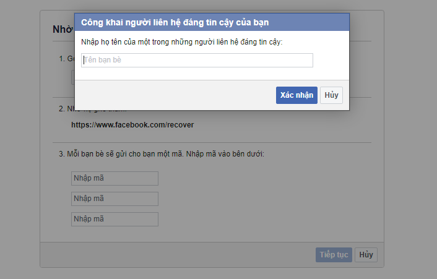Click the prompt text 'Nhập họ tên của một trong những người…'
The image size is (437, 279).
(x=182, y=42)
